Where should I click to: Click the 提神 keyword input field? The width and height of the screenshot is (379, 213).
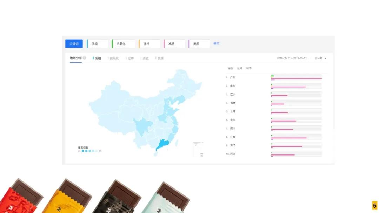coord(149,44)
